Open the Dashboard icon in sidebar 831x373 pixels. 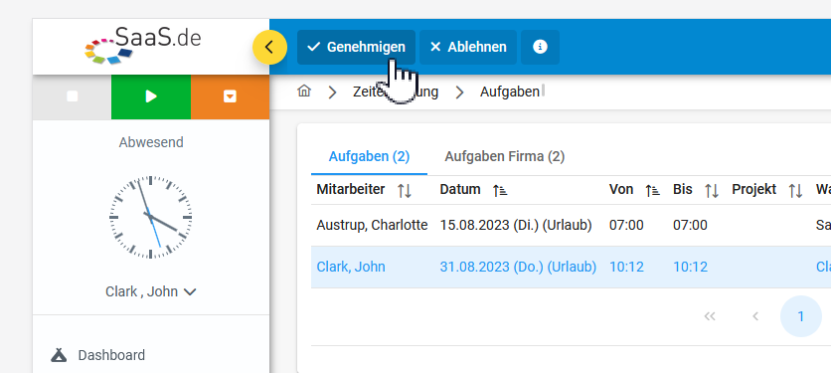point(59,355)
